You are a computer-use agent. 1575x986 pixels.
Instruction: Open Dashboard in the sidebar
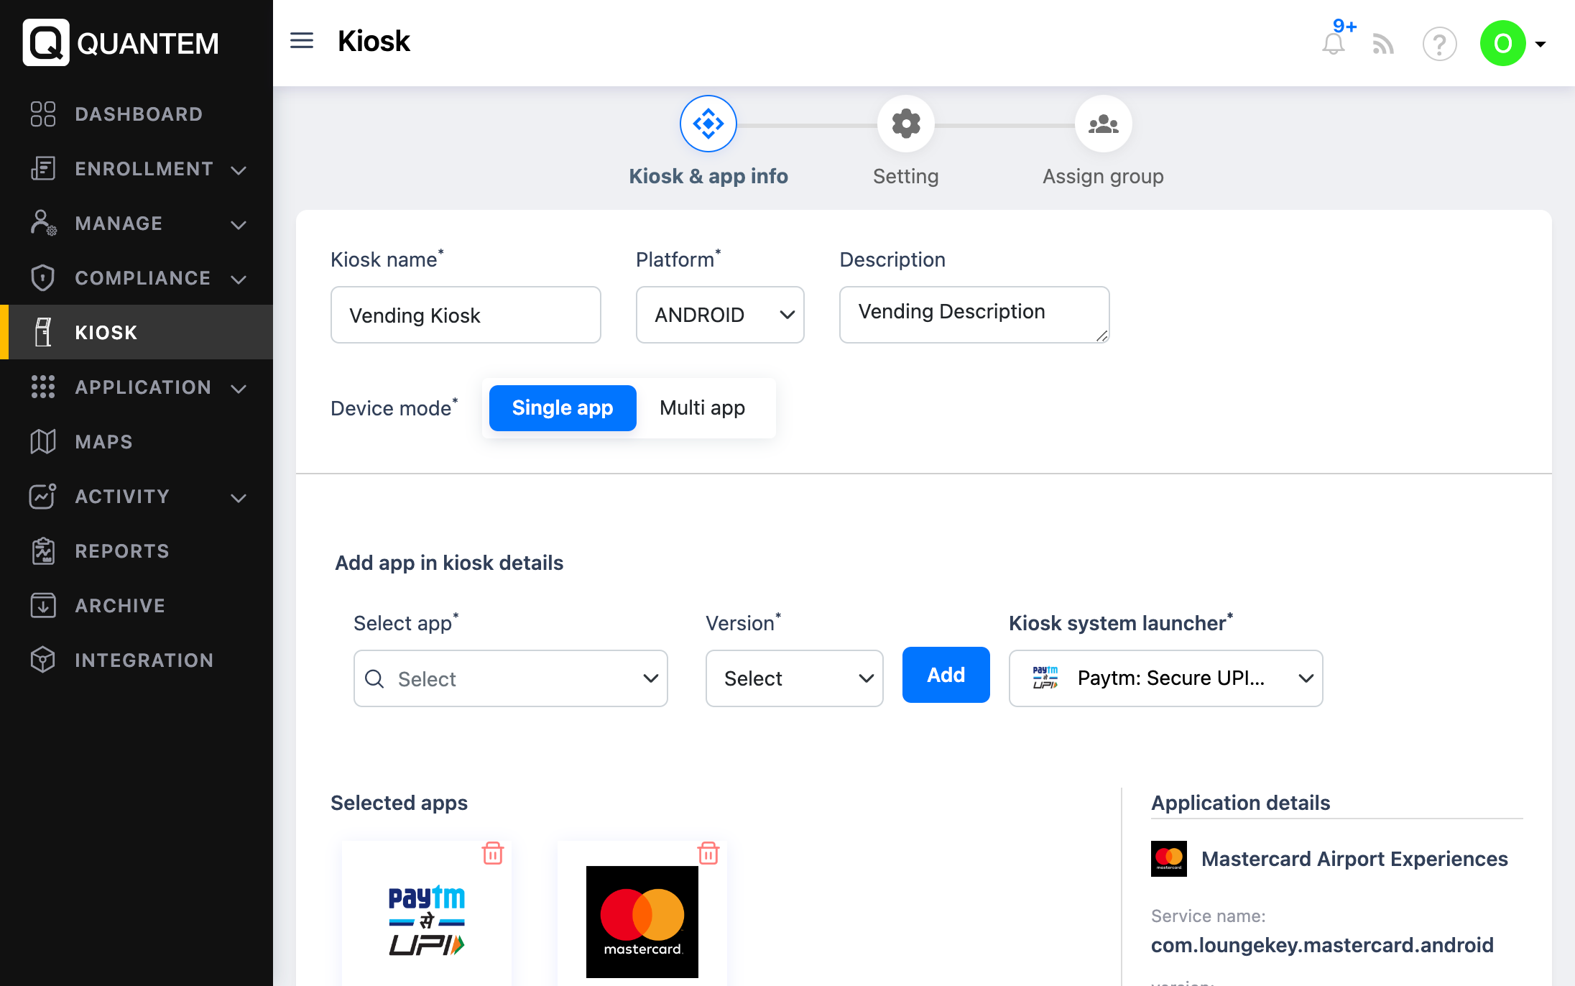138,114
